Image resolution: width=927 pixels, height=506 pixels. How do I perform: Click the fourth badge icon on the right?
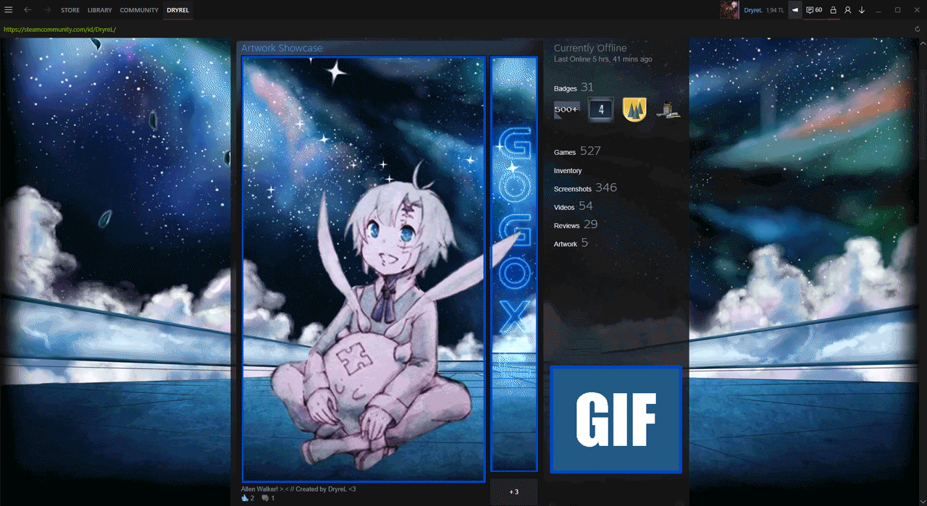(x=668, y=109)
